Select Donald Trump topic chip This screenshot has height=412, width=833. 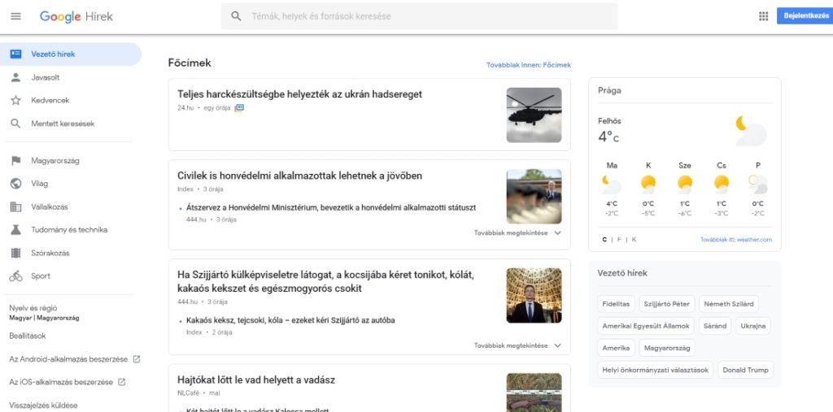pyautogui.click(x=746, y=370)
